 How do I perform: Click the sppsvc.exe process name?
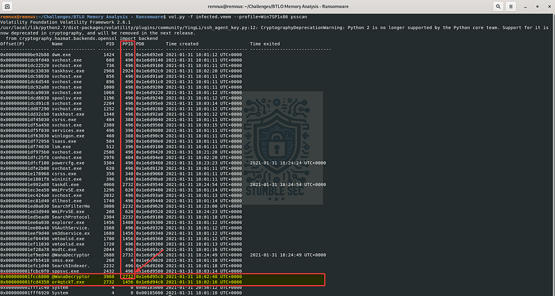click(65, 271)
